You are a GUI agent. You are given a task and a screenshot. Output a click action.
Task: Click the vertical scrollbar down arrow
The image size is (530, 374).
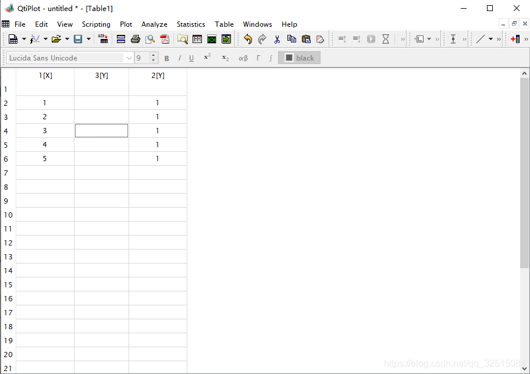pos(524,369)
